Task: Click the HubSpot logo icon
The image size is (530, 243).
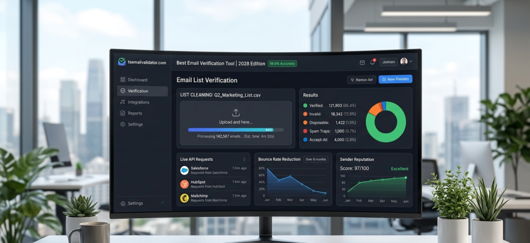Action: coord(184,184)
